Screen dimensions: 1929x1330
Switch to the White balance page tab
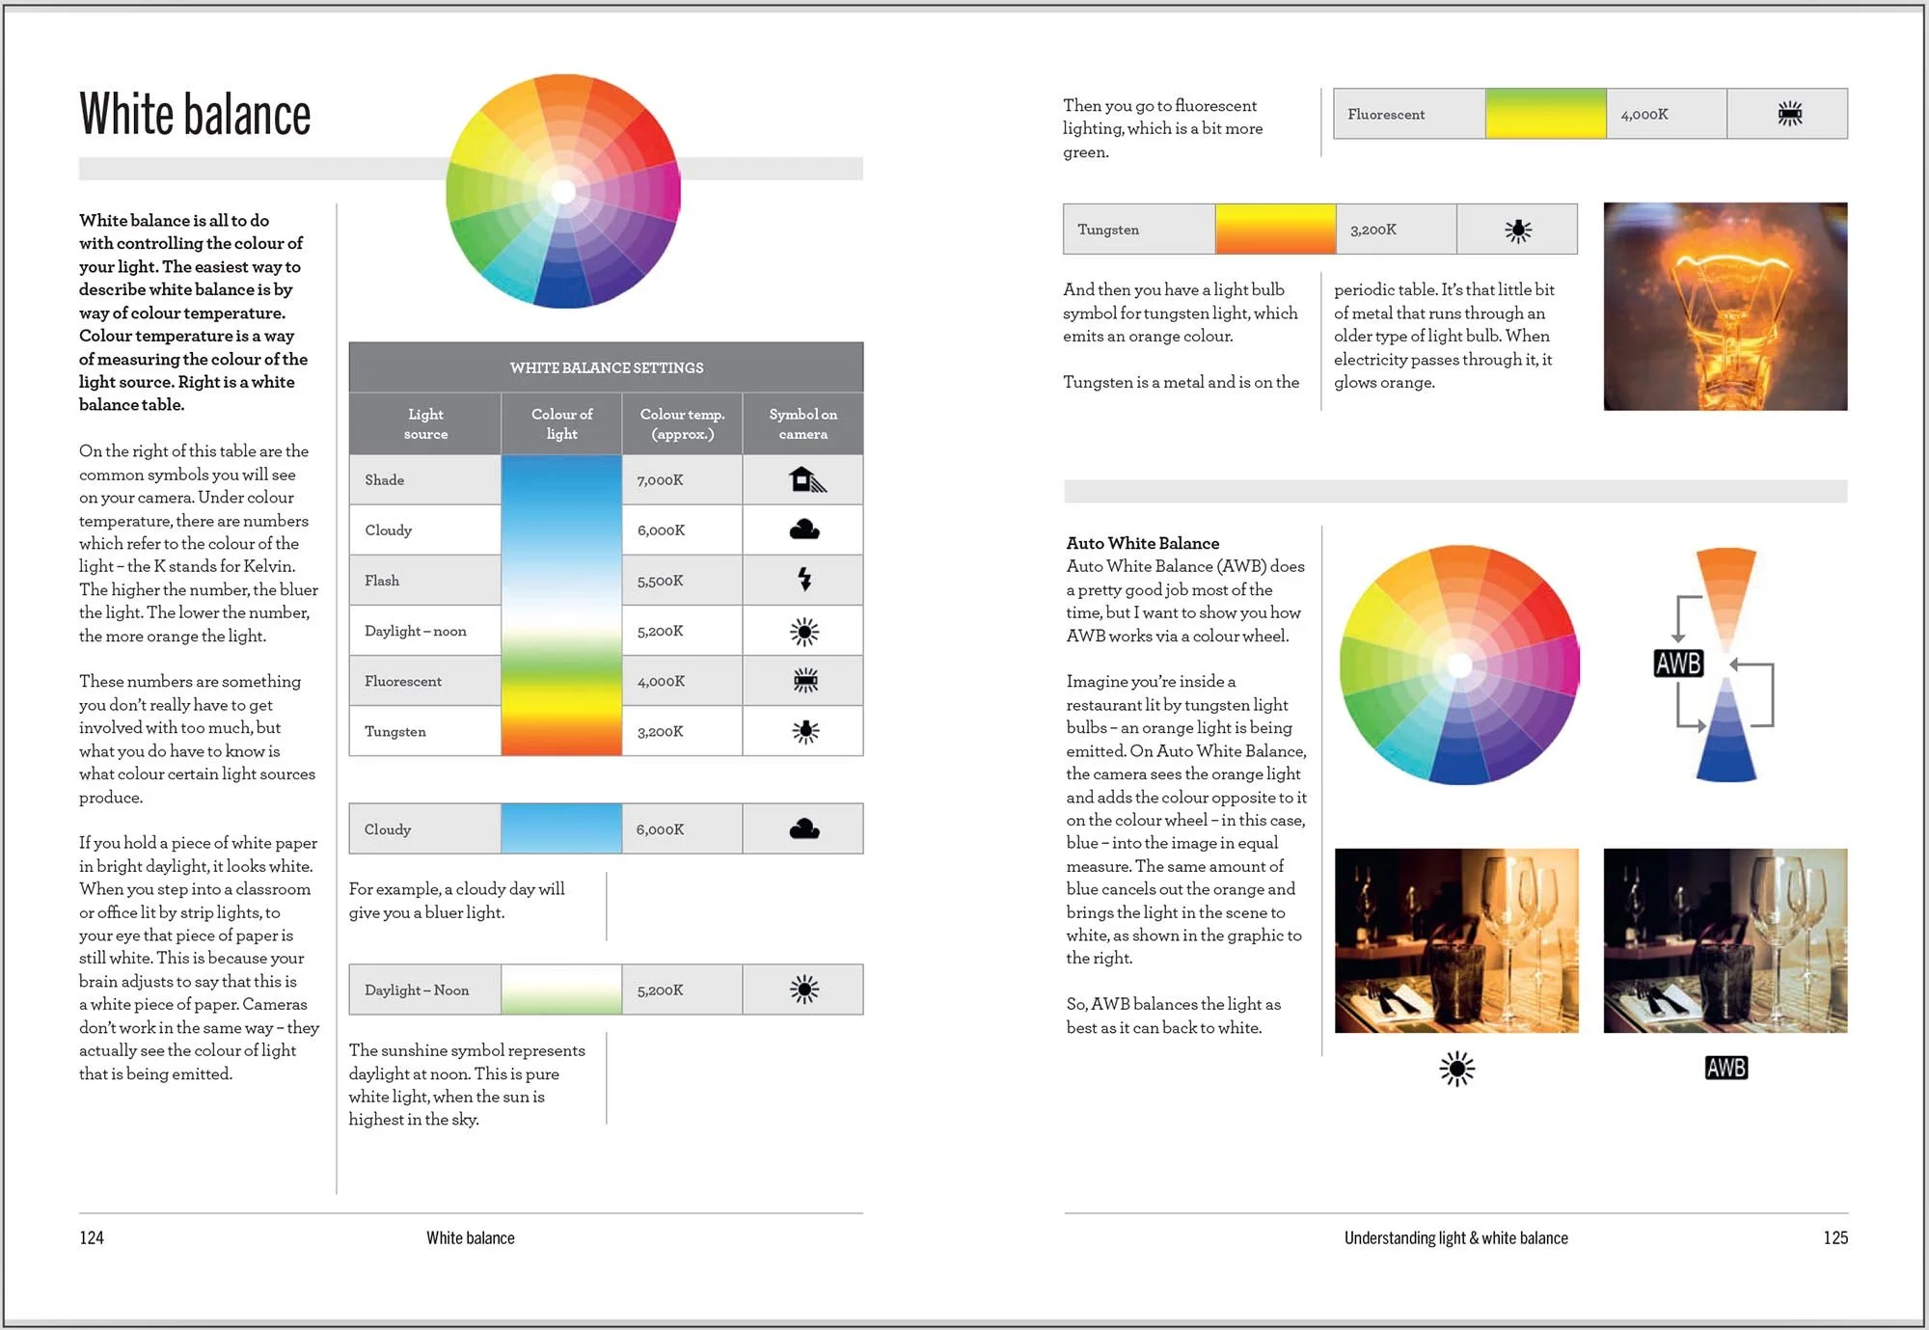pos(471,1237)
